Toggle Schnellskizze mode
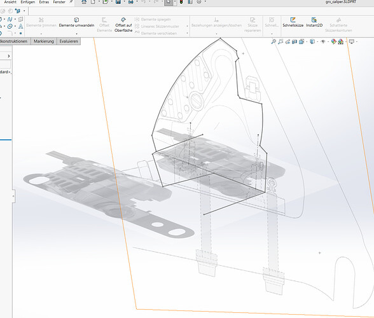 point(293,22)
